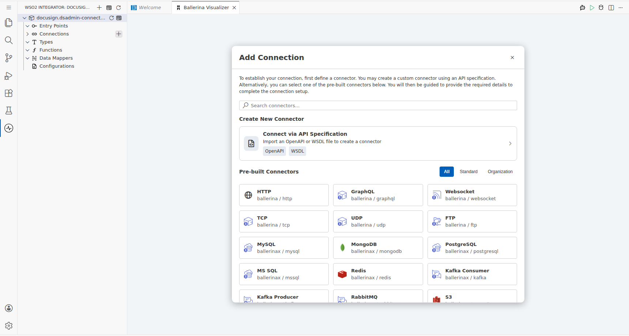
Task: Select the PostgreSQL connector card
Action: [x=472, y=248]
